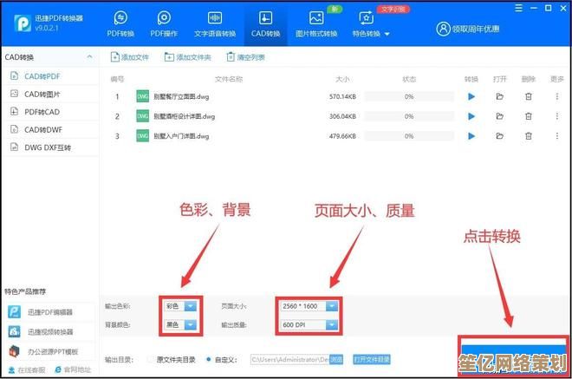This screenshot has height=379, width=572.
Task: Select the 原文件夹目录 radio option
Action: coord(151,358)
